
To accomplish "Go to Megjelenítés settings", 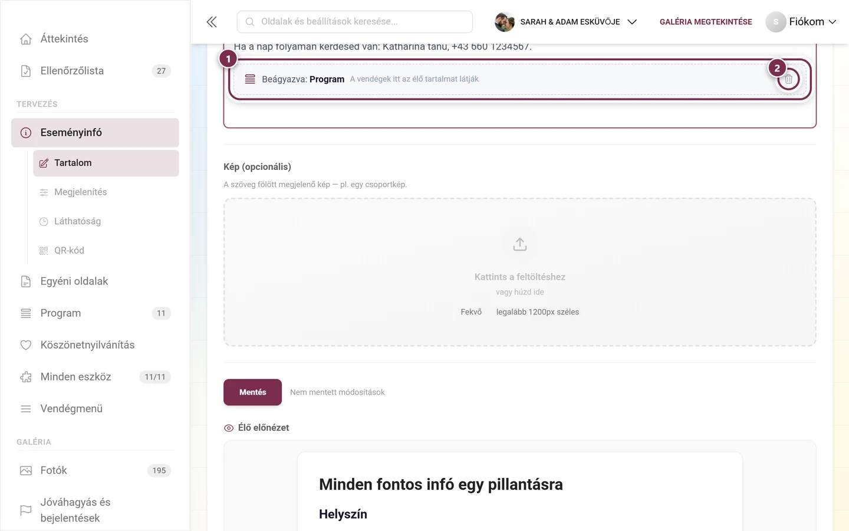I will (106, 192).
